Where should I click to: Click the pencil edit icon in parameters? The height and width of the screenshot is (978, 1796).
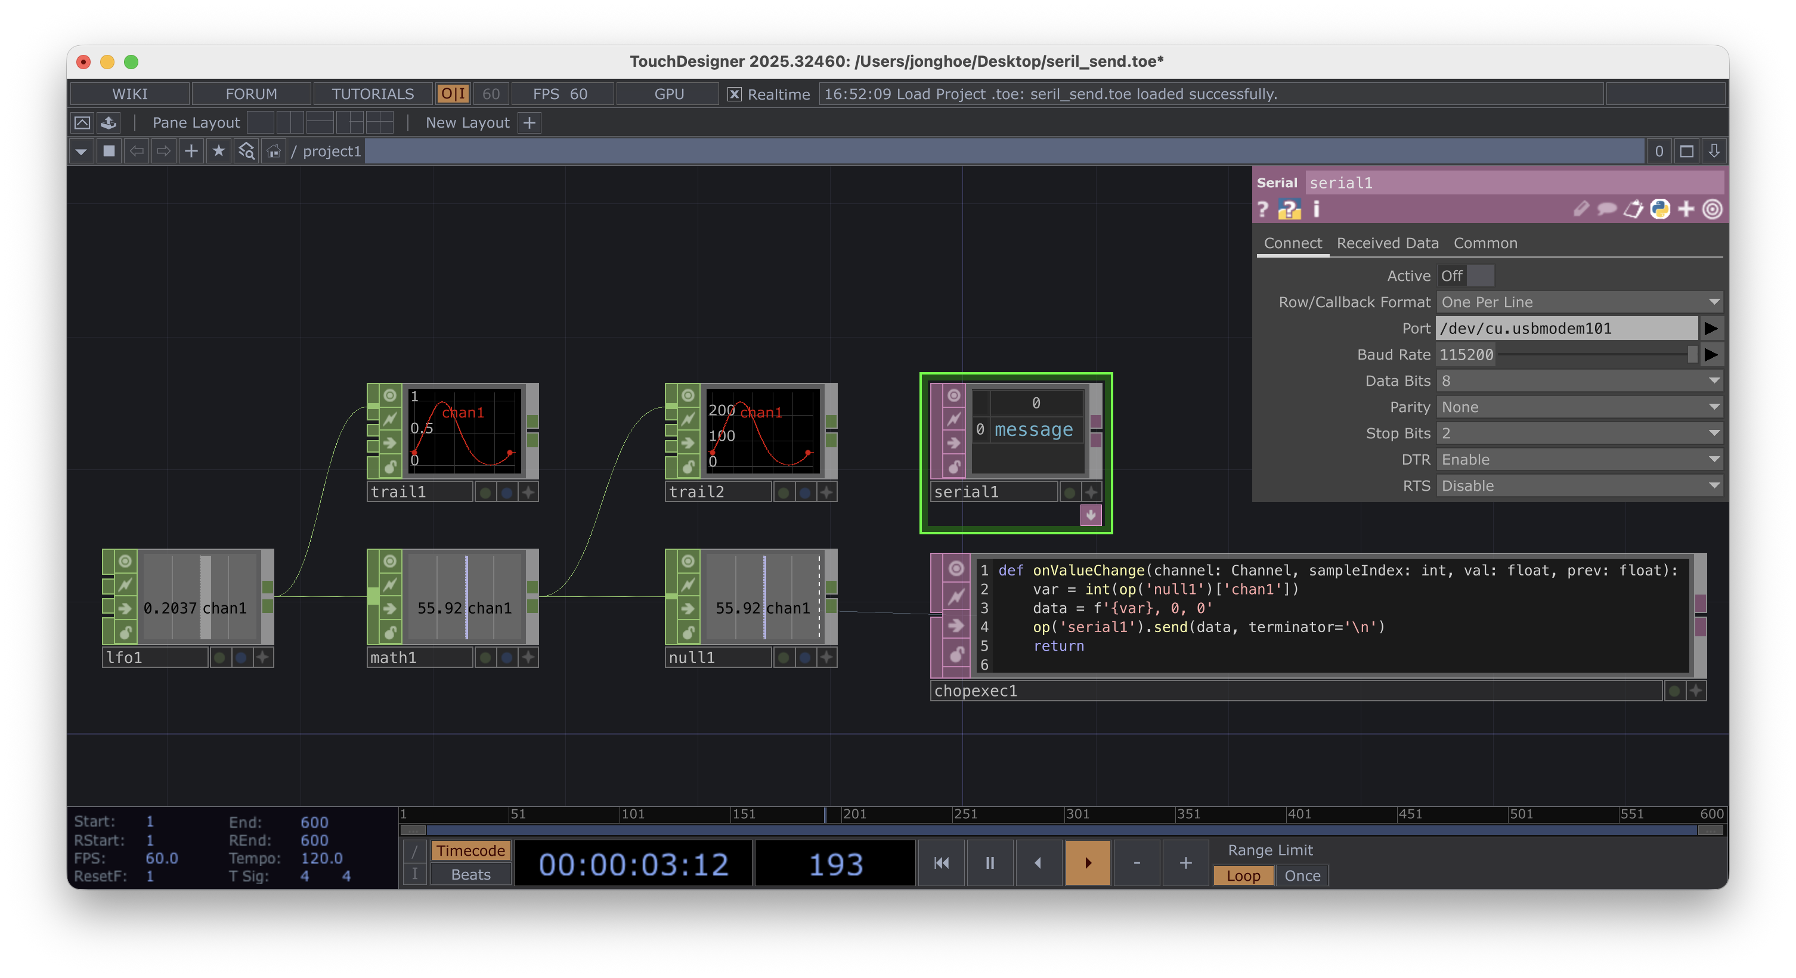pos(1581,209)
